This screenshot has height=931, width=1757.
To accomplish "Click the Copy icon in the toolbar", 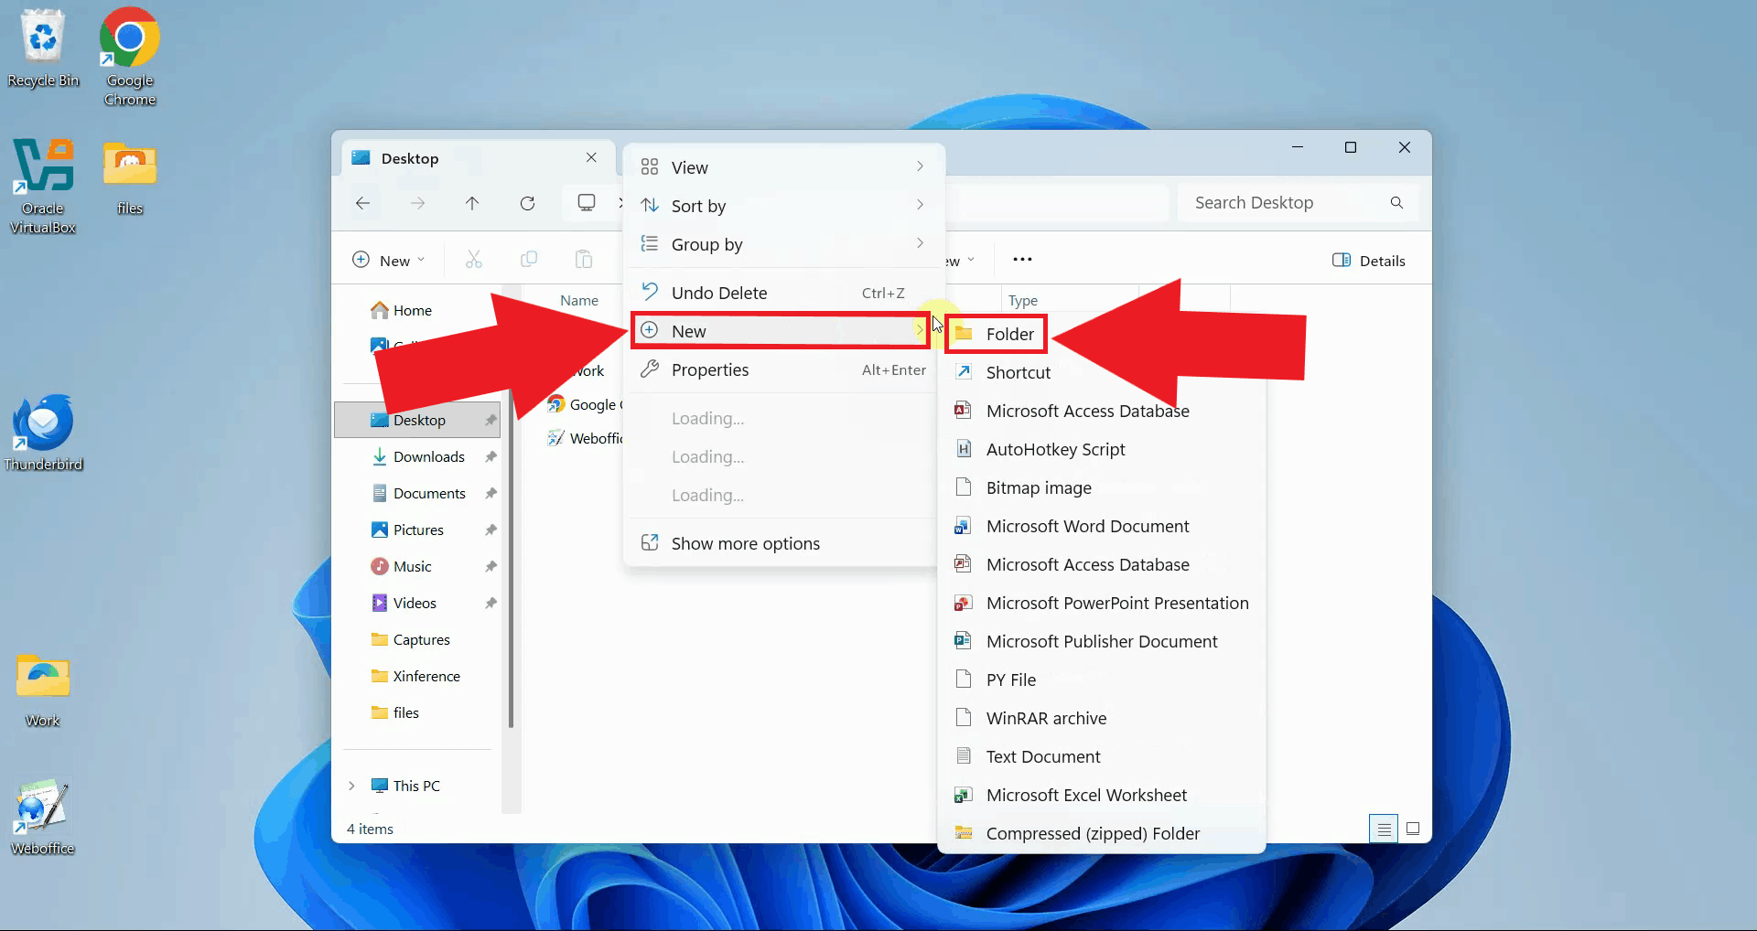I will 528,259.
